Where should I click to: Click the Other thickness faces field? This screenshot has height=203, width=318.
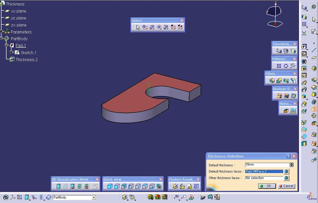tap(264, 178)
